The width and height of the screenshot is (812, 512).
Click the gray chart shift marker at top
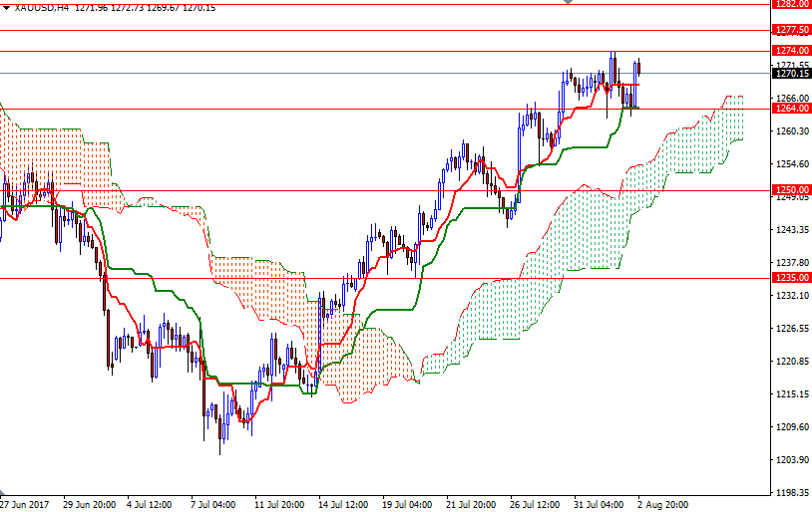click(x=569, y=3)
